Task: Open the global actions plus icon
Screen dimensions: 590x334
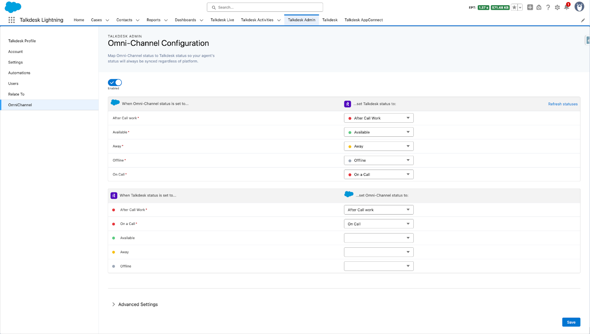Action: 530,7
